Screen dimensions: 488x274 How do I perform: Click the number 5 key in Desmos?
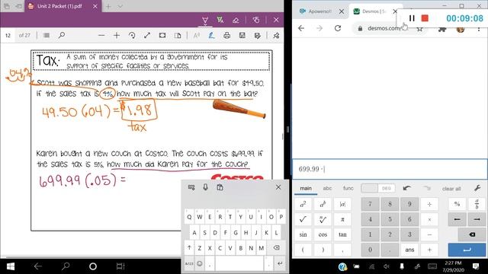(x=390, y=219)
